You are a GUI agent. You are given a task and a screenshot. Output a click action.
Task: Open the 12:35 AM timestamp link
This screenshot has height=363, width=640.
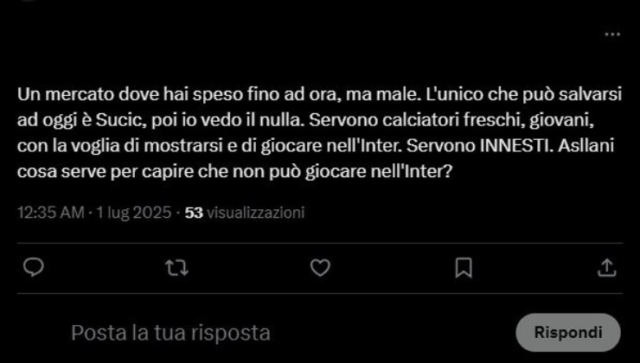(51, 213)
